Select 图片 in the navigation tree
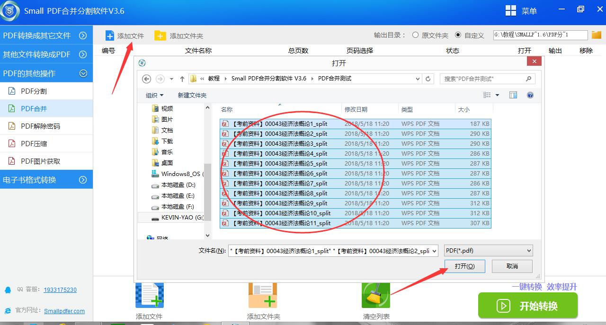The width and height of the screenshot is (606, 325). click(162, 119)
